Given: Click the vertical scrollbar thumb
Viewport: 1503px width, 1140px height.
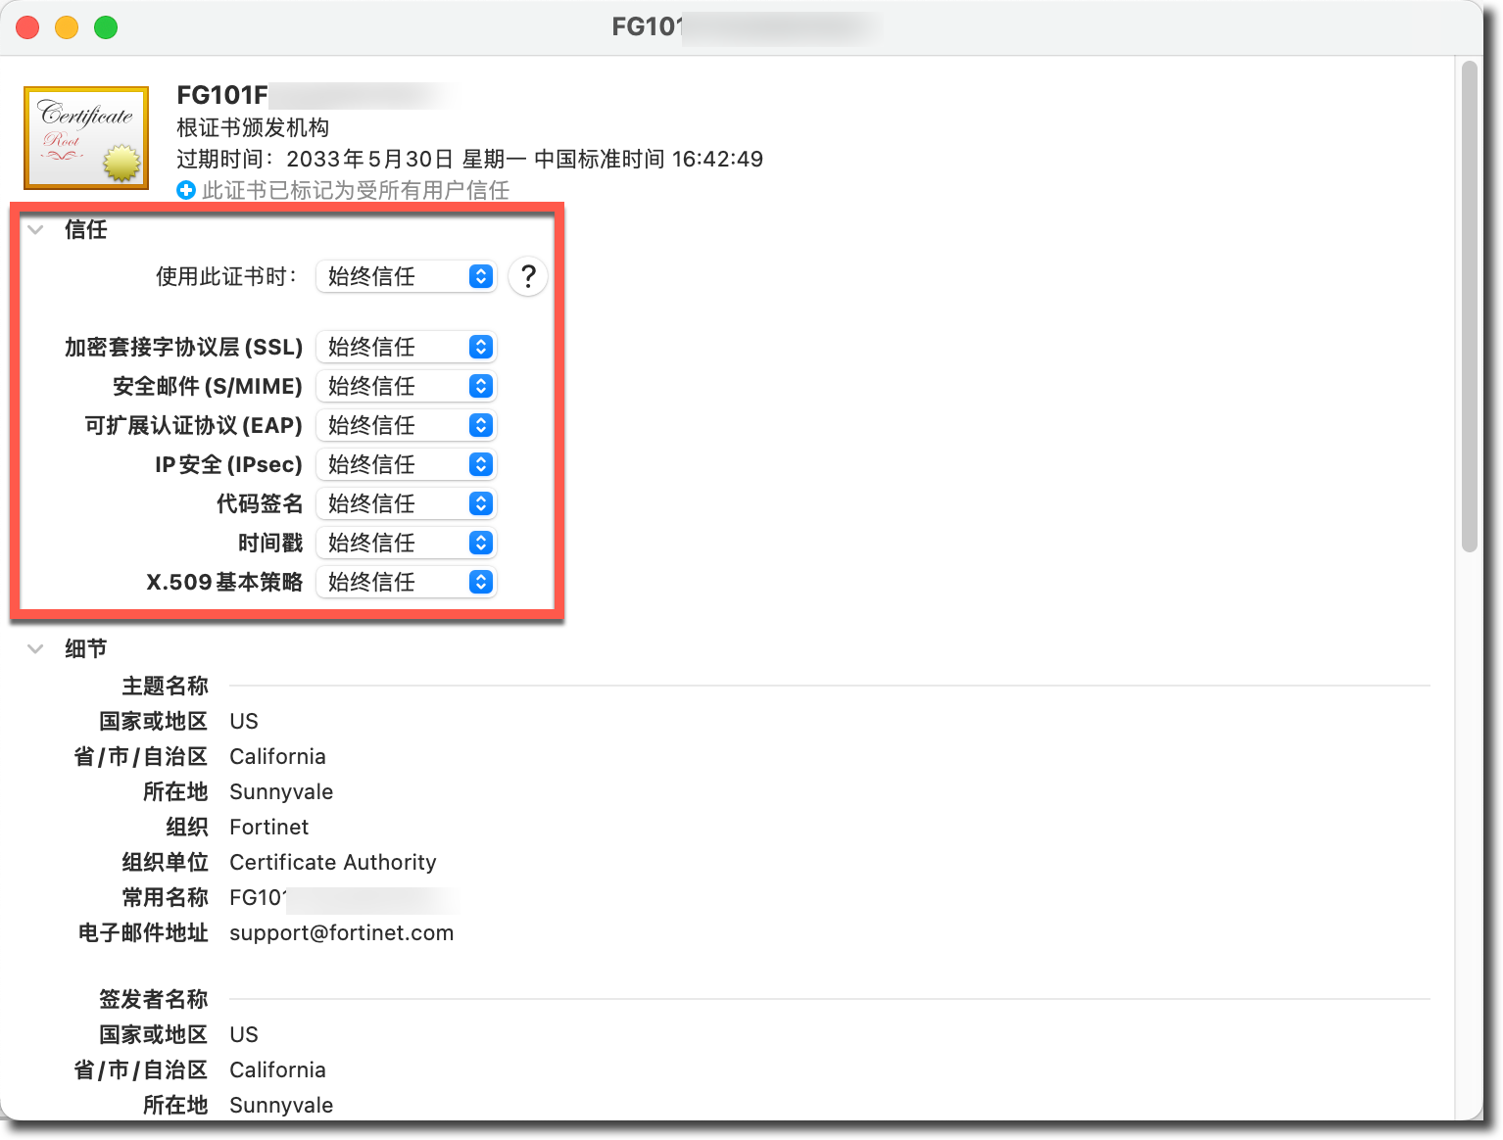Looking at the screenshot, I should point(1469,306).
